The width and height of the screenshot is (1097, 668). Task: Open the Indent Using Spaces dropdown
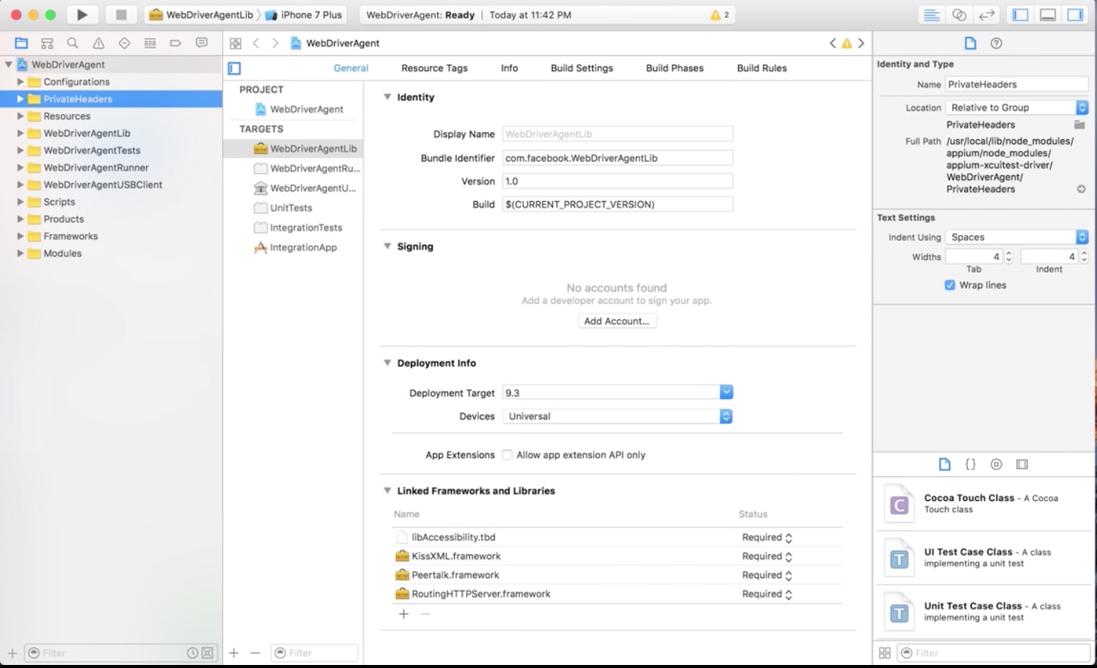(x=1017, y=237)
